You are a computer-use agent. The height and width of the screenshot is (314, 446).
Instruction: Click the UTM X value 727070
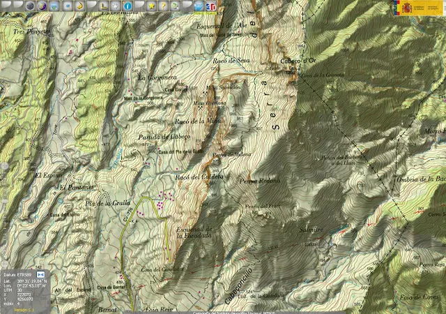tap(24, 294)
